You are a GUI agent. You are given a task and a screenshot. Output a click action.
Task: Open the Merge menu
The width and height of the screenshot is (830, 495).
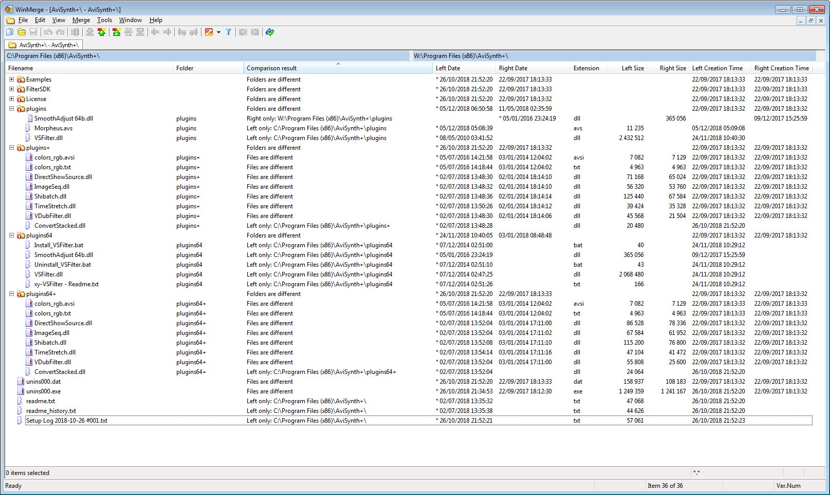(81, 20)
